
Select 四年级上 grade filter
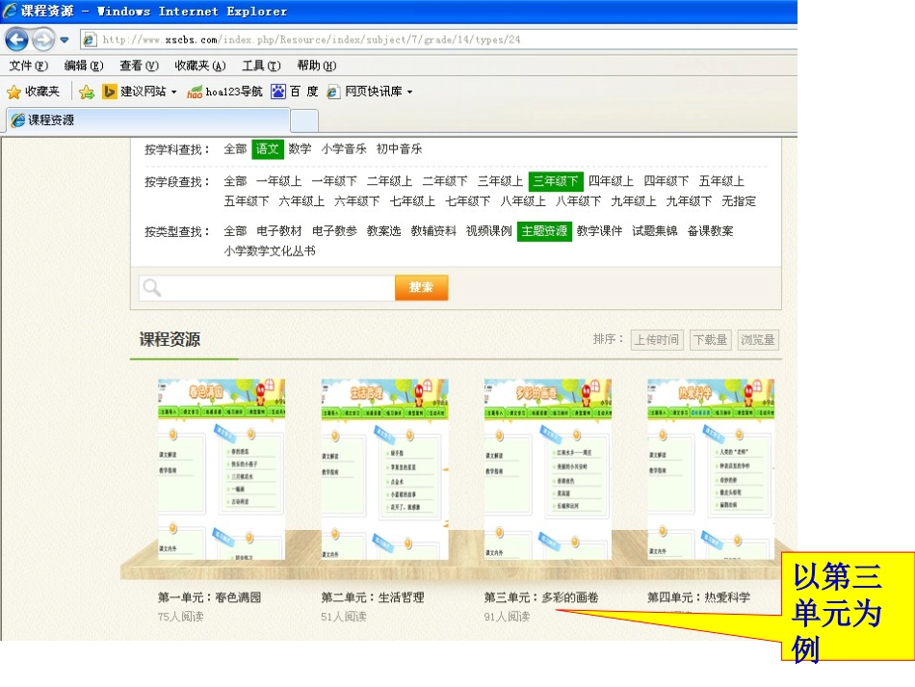pos(611,181)
